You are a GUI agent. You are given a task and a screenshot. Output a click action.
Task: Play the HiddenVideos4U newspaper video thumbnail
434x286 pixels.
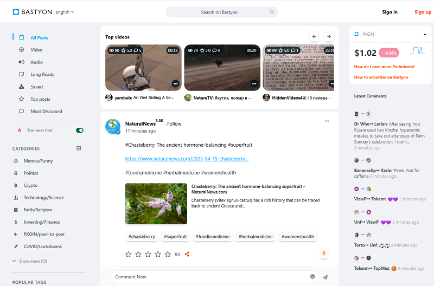coord(298,68)
